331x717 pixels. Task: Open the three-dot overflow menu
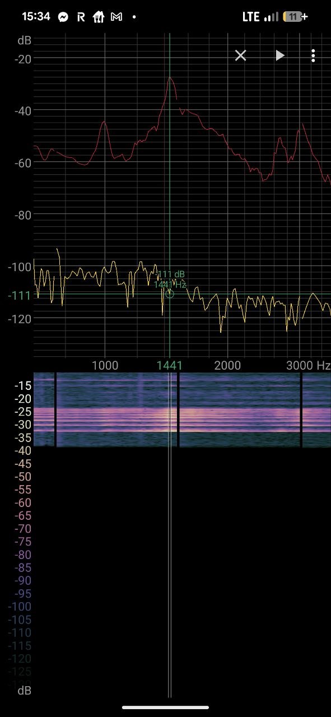pos(313,55)
